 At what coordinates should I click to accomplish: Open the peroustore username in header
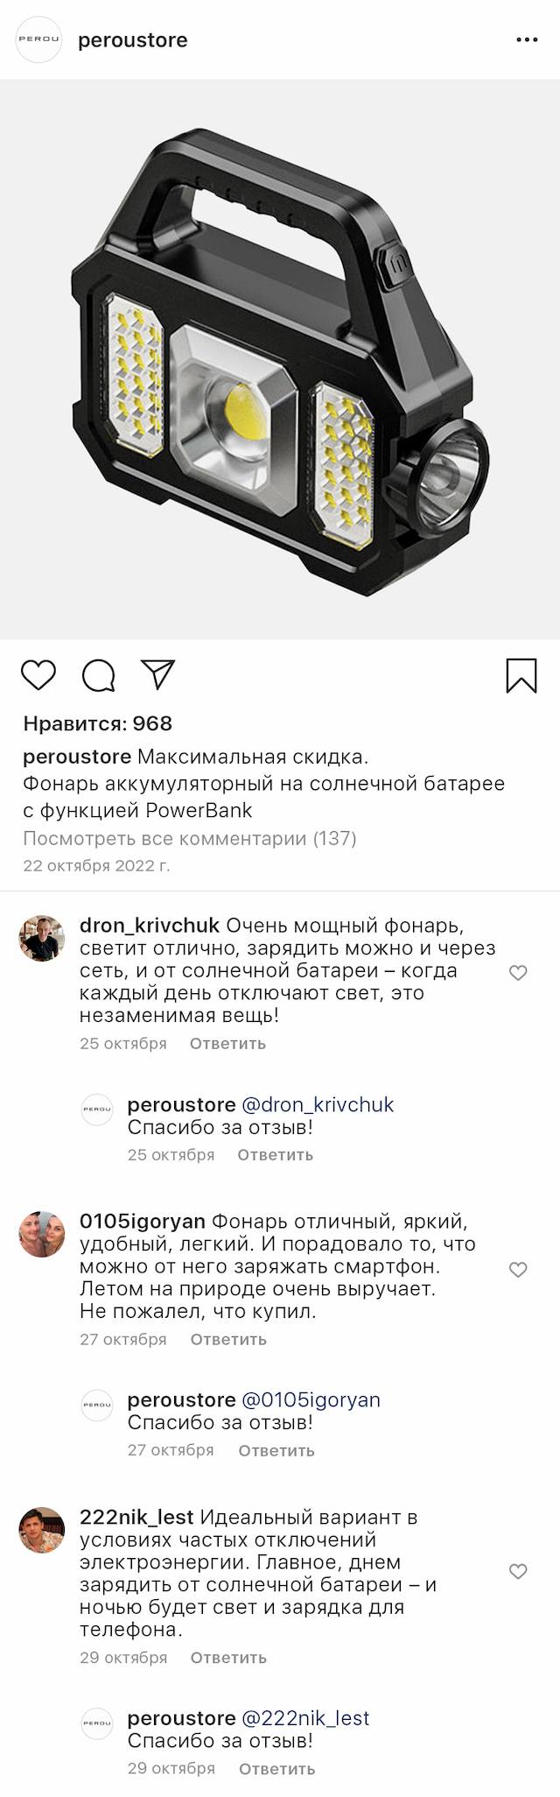pyautogui.click(x=133, y=40)
